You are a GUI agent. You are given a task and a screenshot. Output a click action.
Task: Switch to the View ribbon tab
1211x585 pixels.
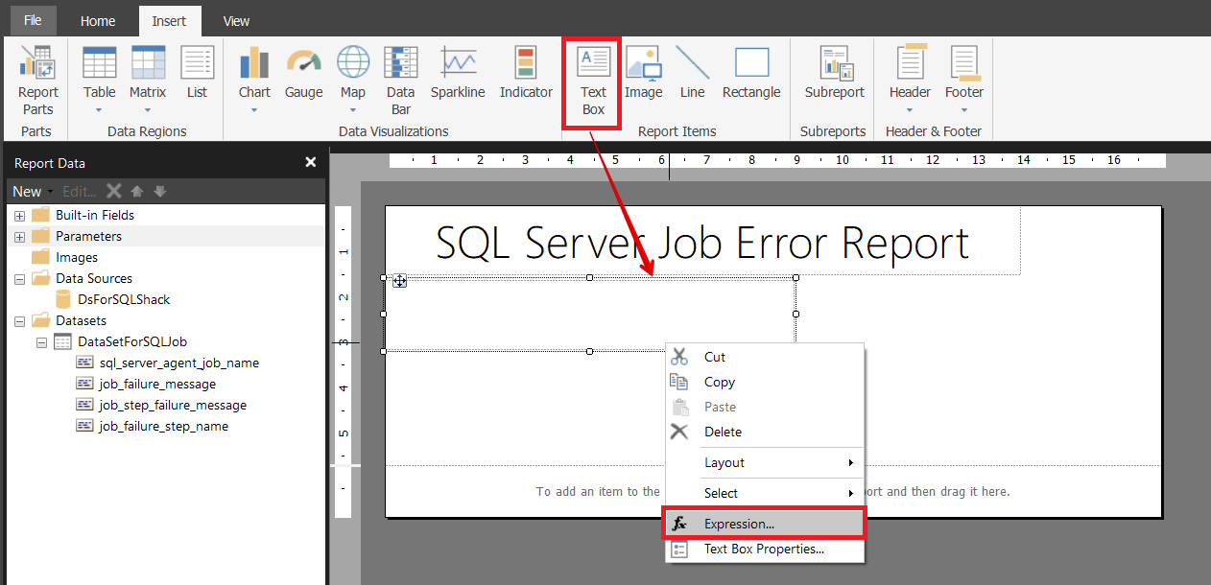pos(236,20)
